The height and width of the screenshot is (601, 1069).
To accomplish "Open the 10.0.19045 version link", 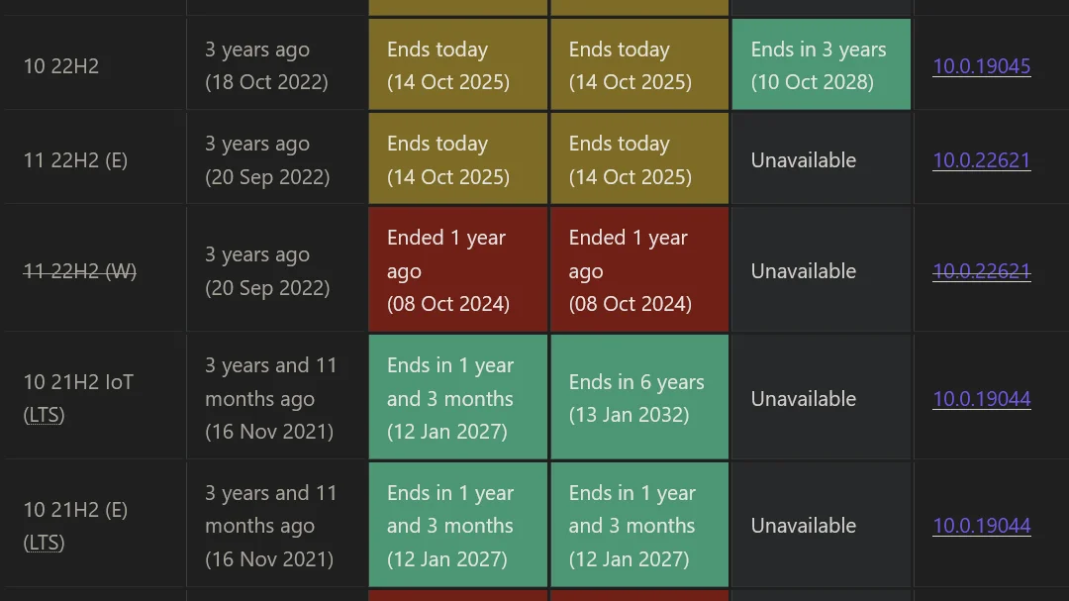I will [x=981, y=66].
